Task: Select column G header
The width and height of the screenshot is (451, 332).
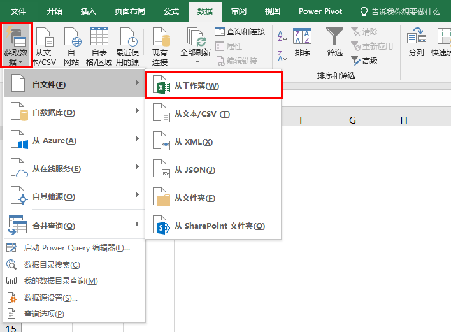Action: click(353, 120)
